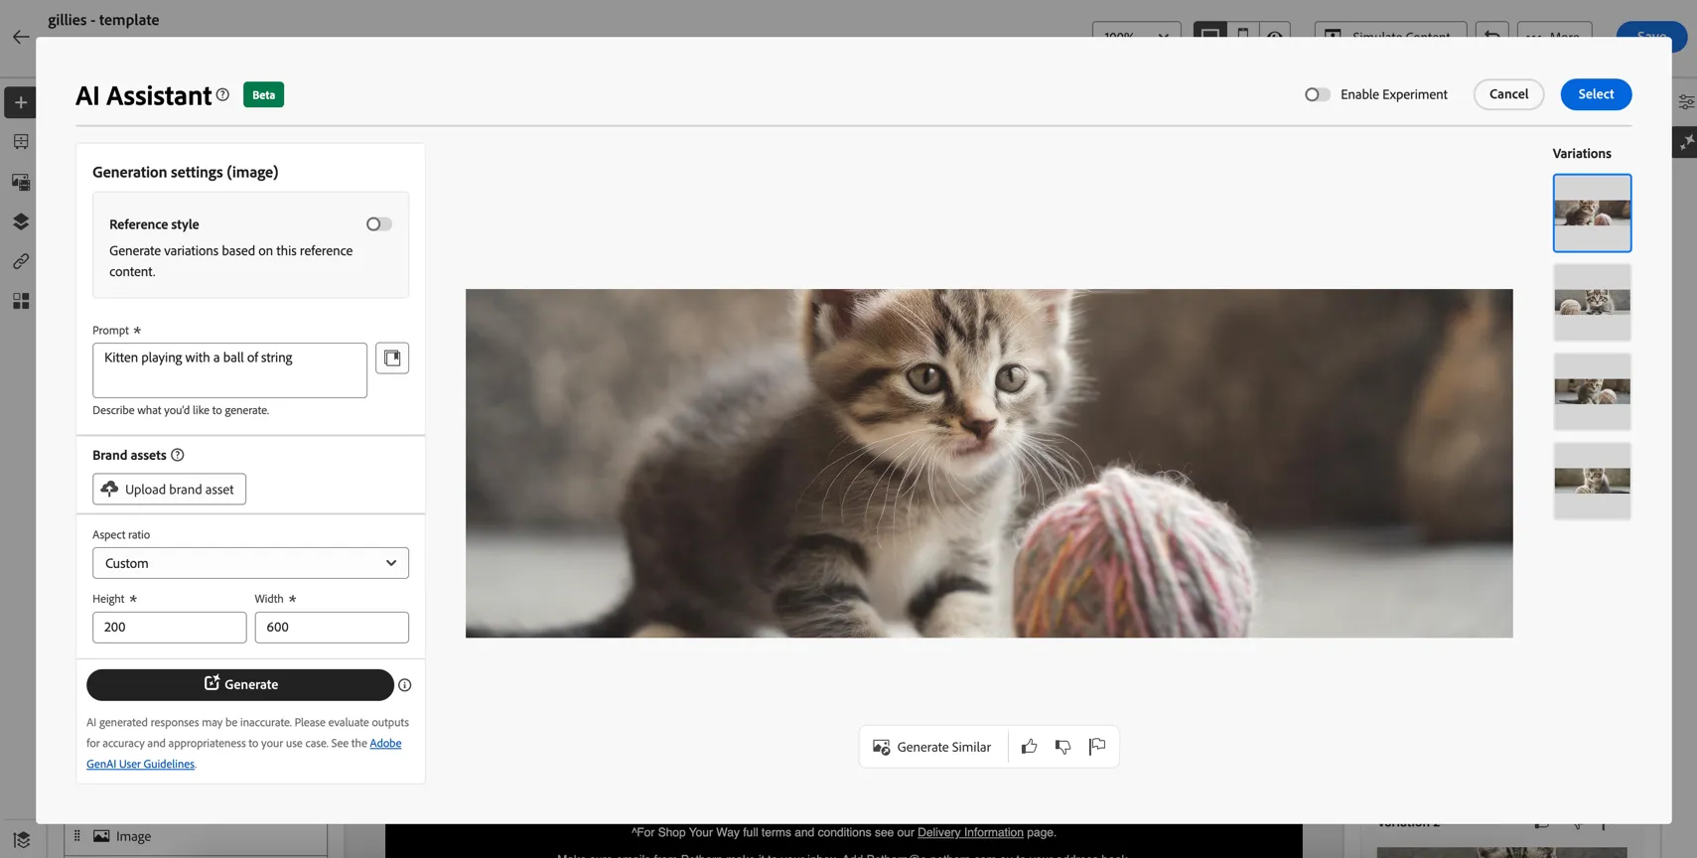Click Upload brand asset button

click(x=169, y=490)
